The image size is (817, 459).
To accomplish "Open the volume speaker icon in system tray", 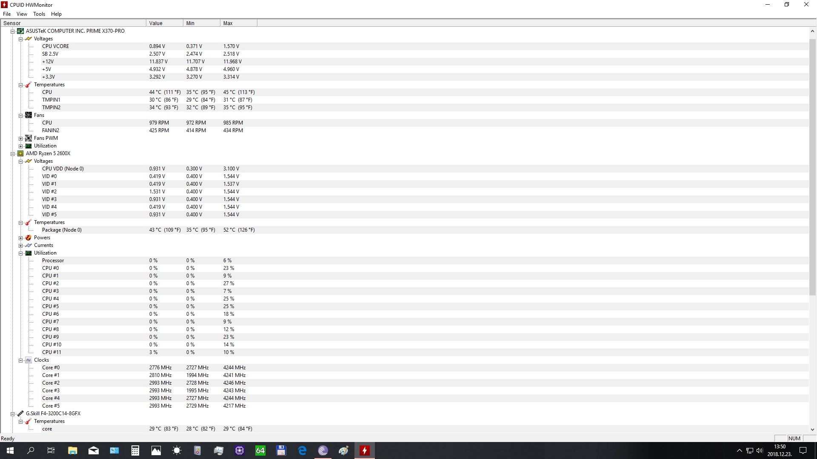I will coord(760,450).
